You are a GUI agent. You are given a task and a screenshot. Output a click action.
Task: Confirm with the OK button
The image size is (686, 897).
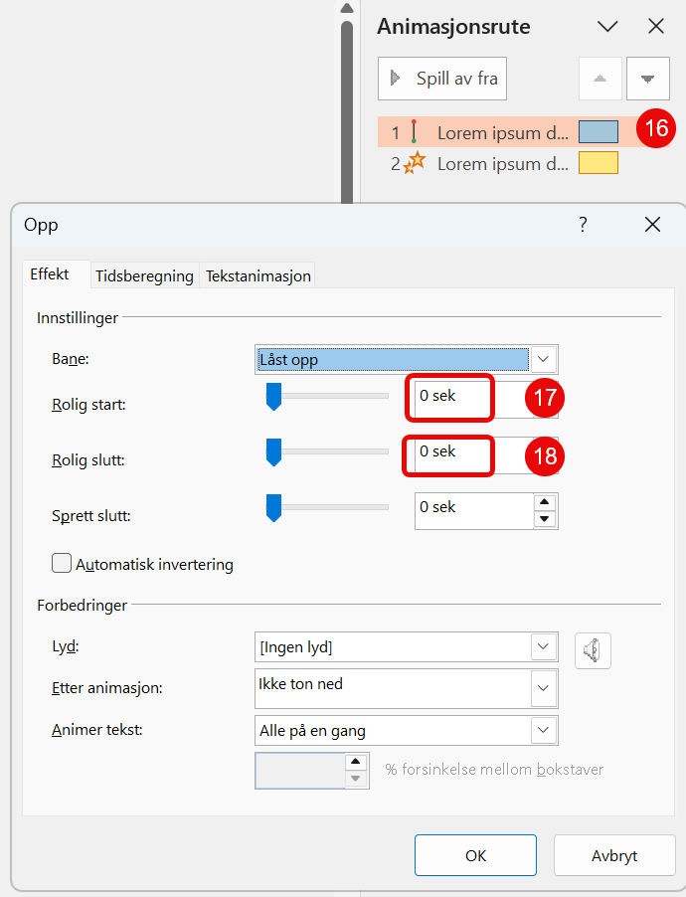(475, 855)
